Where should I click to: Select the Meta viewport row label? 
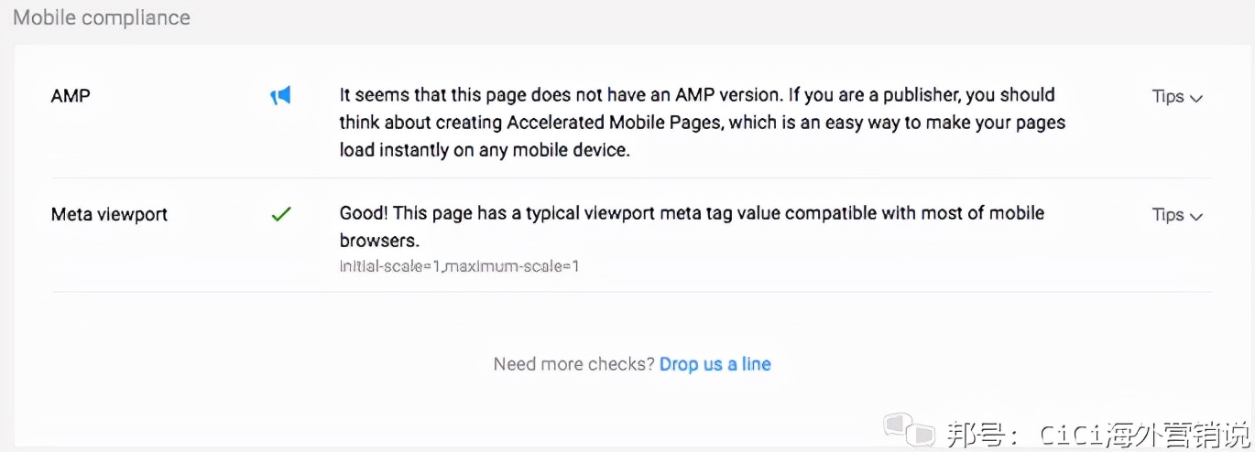click(109, 214)
